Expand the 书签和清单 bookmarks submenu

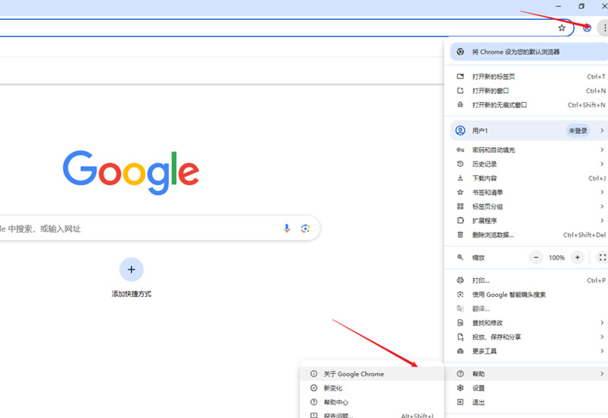(525, 192)
